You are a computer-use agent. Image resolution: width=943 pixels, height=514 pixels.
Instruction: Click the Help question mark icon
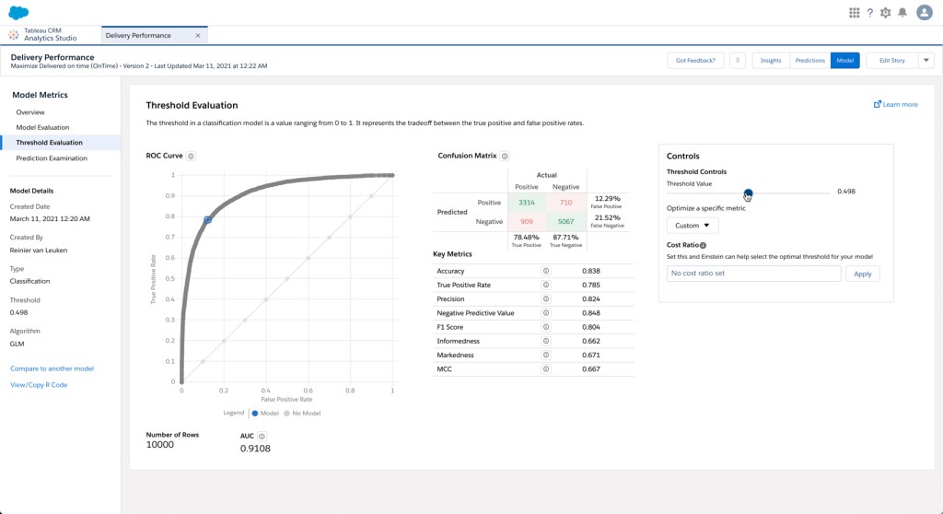[869, 12]
